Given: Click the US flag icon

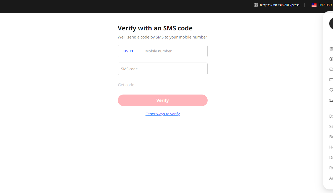Looking at the screenshot, I should pos(314,5).
